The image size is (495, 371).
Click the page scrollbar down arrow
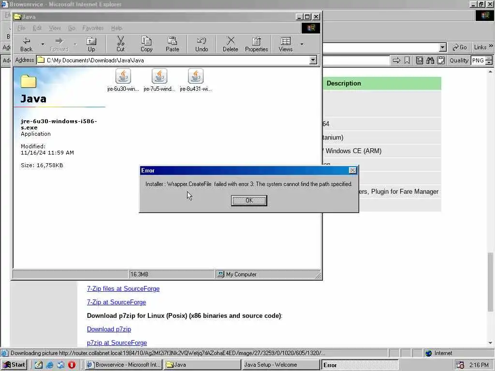click(x=490, y=342)
